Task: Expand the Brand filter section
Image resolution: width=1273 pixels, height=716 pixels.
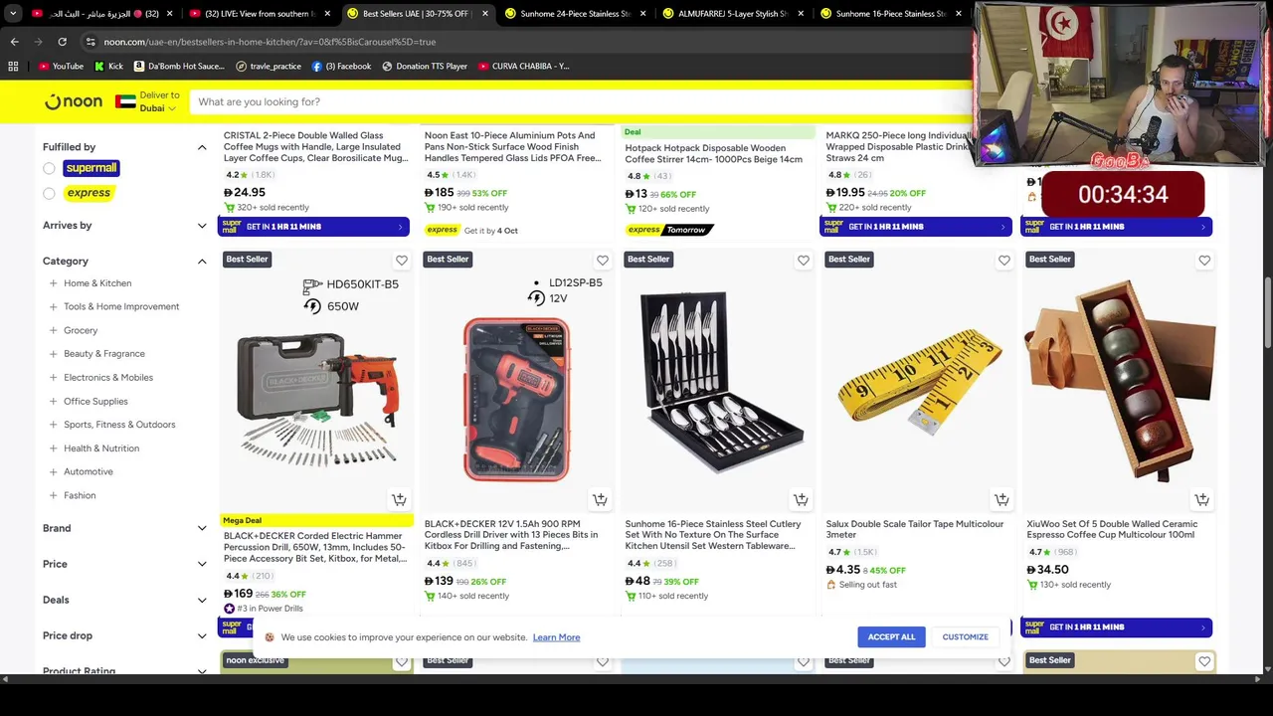Action: pyautogui.click(x=124, y=528)
